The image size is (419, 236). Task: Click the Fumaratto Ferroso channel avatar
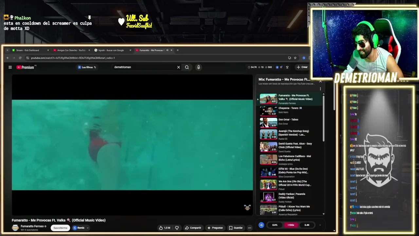point(15,228)
